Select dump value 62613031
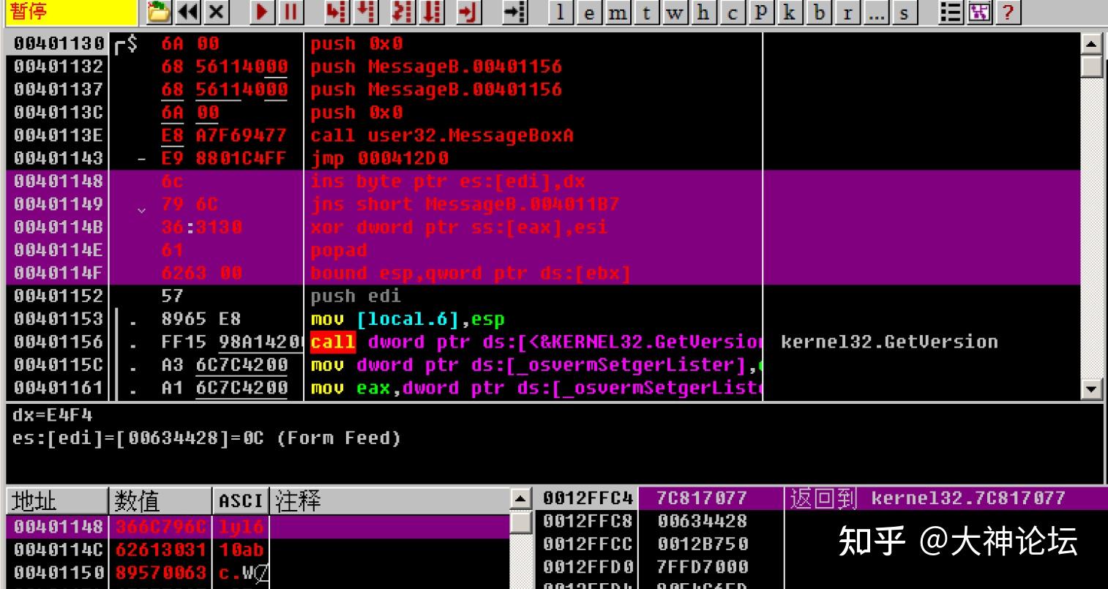The image size is (1108, 589). point(162,549)
